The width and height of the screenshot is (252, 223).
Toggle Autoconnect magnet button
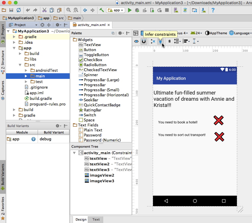[144, 41]
